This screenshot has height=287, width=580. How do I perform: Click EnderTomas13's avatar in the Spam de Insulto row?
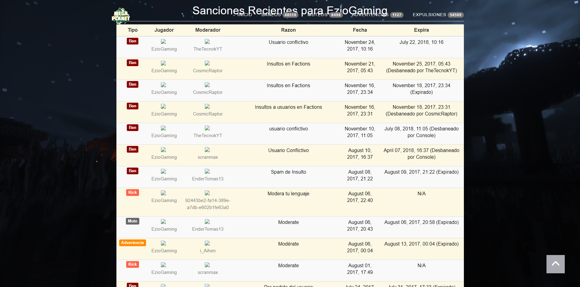[x=207, y=171]
